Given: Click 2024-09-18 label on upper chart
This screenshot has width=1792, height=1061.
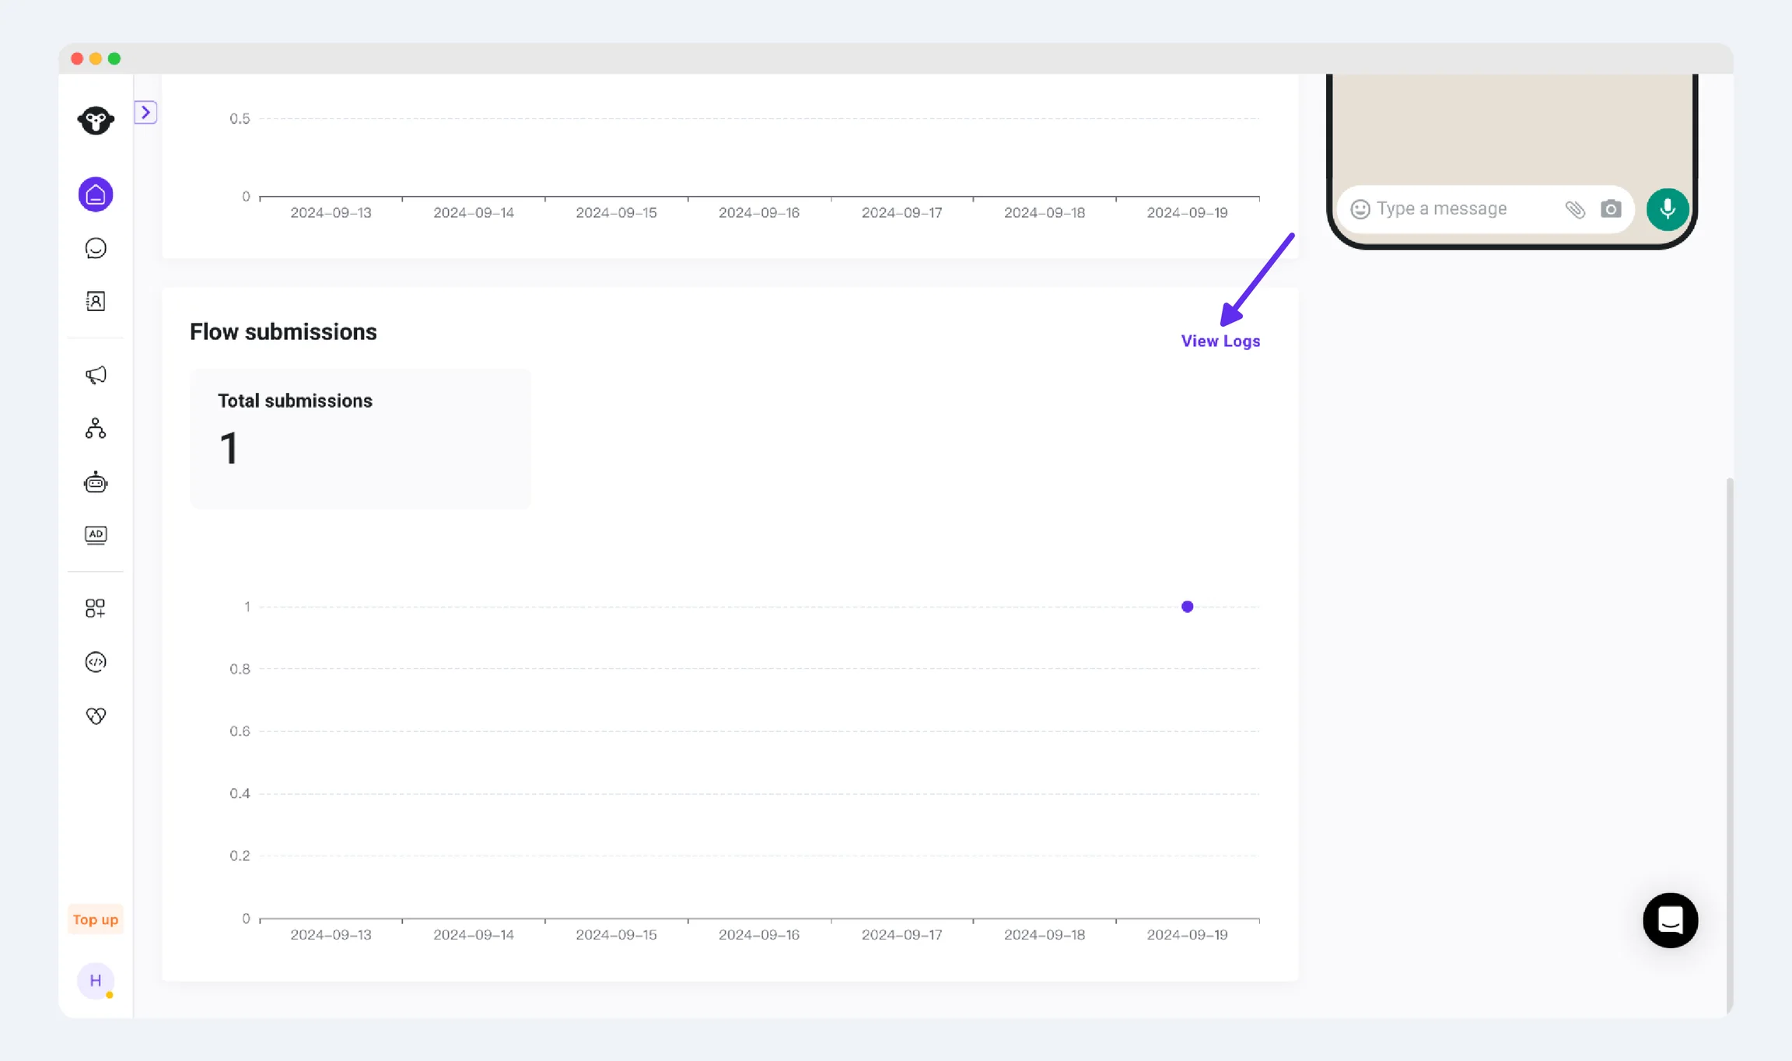Looking at the screenshot, I should click(1045, 213).
